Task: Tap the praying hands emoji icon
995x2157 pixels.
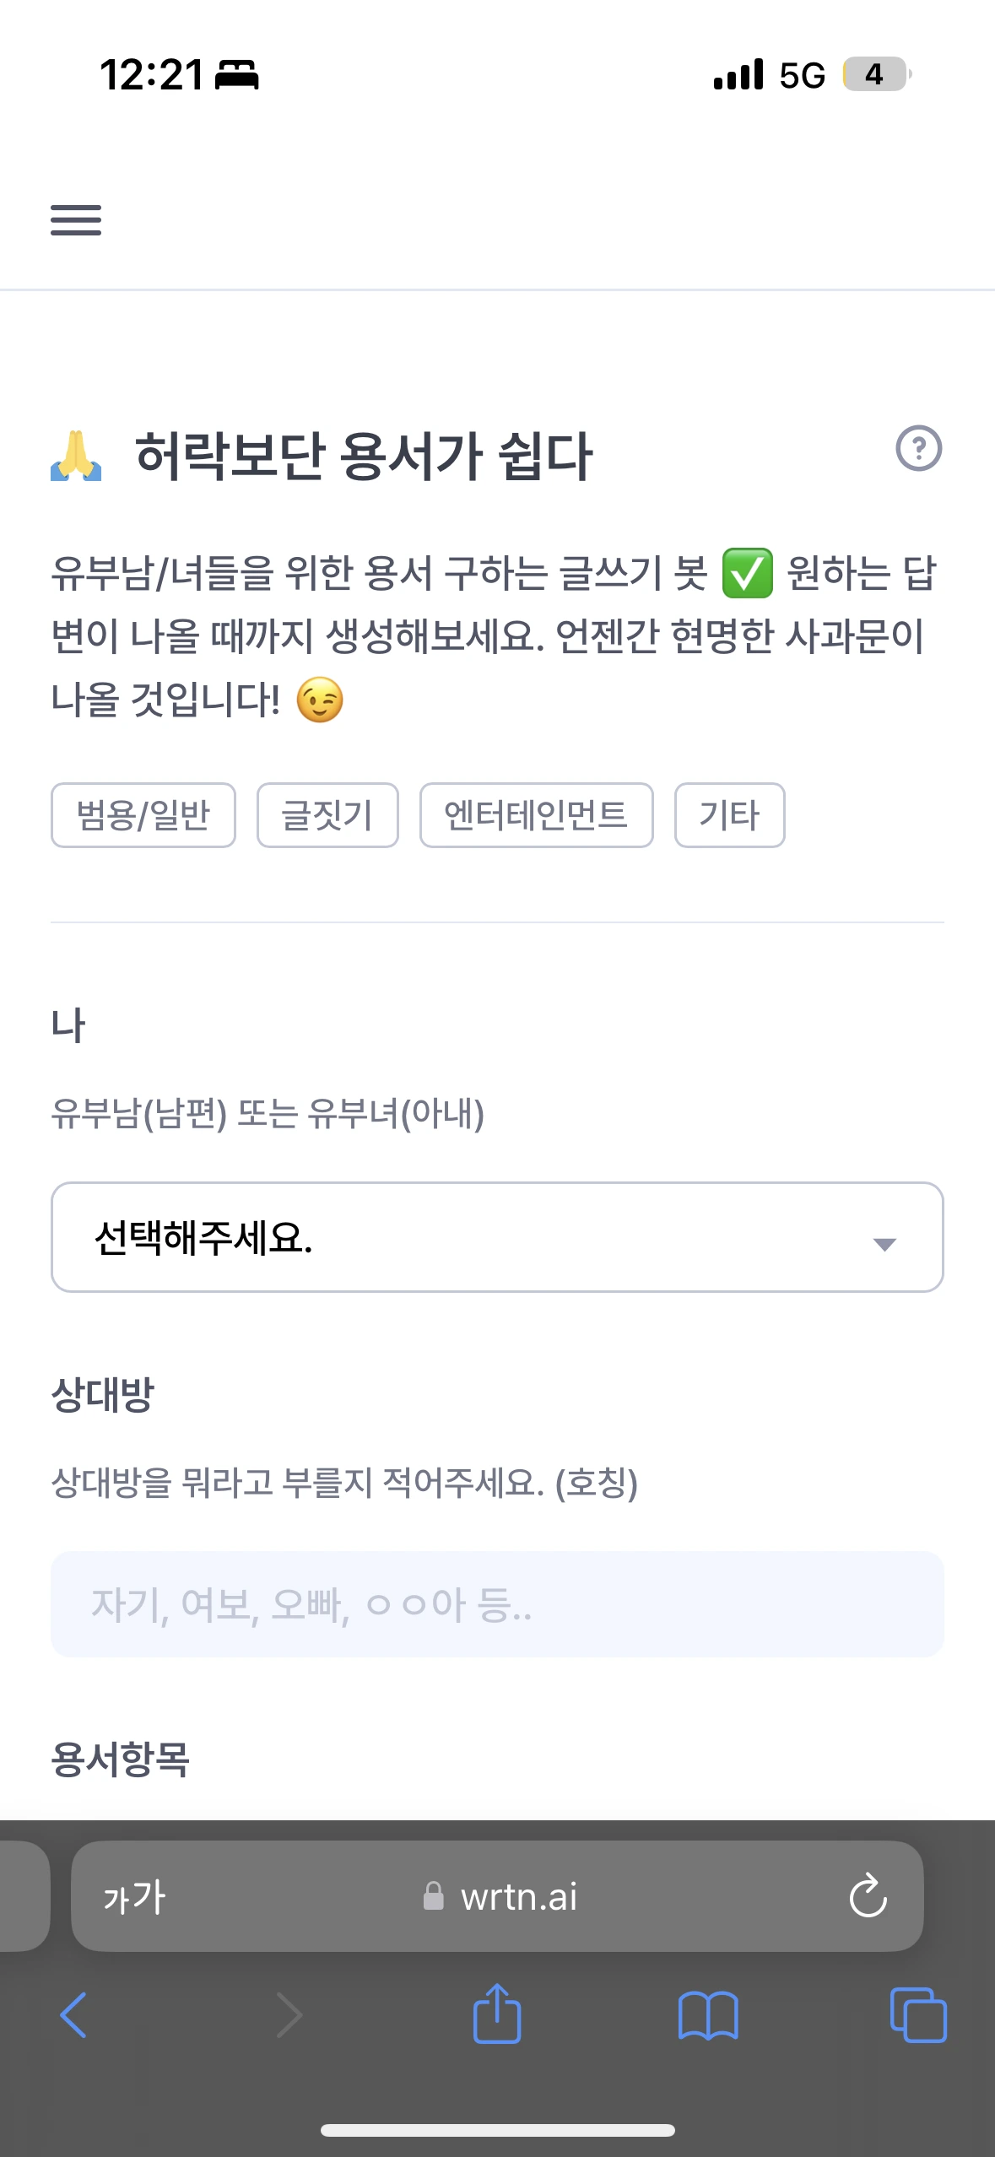Action: [x=76, y=456]
